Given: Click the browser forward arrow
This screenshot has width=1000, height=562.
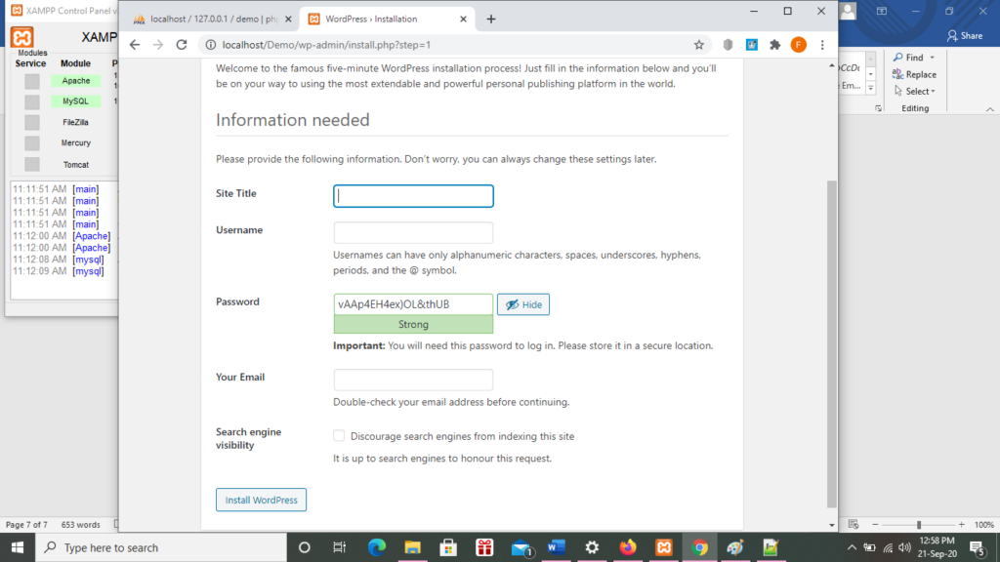Looking at the screenshot, I should click(158, 45).
